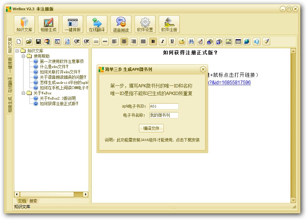Click the drawing paint icon
Screen dimensions: 307x220
point(200,41)
